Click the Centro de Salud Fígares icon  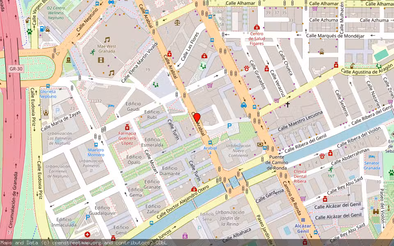point(257,27)
